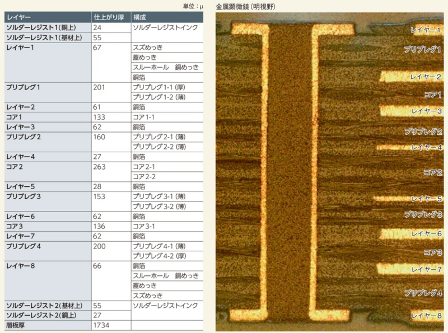This screenshot has width=448, height=333.
Task: Click the "コア1" label on the micrograph
Action: coord(432,95)
